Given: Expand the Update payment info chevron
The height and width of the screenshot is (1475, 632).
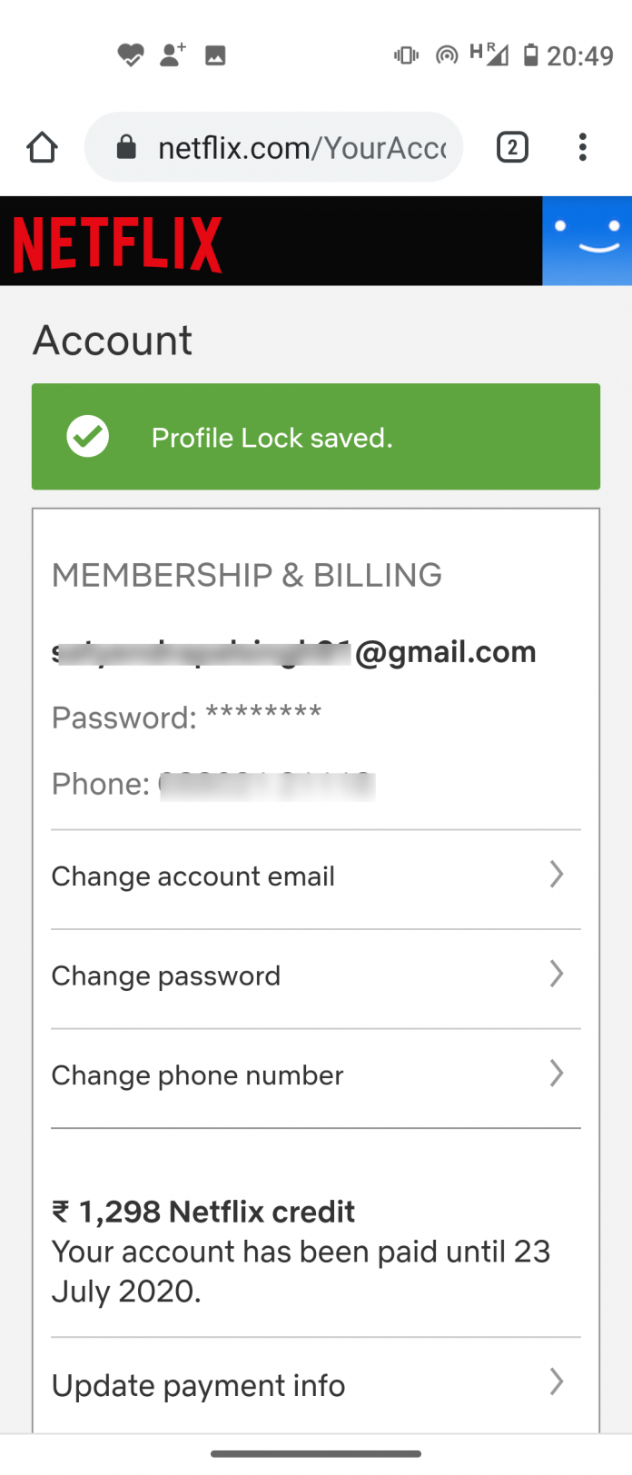Looking at the screenshot, I should click(x=557, y=1383).
